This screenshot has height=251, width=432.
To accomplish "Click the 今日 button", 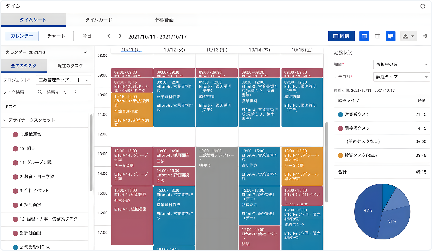I will 87,36.
